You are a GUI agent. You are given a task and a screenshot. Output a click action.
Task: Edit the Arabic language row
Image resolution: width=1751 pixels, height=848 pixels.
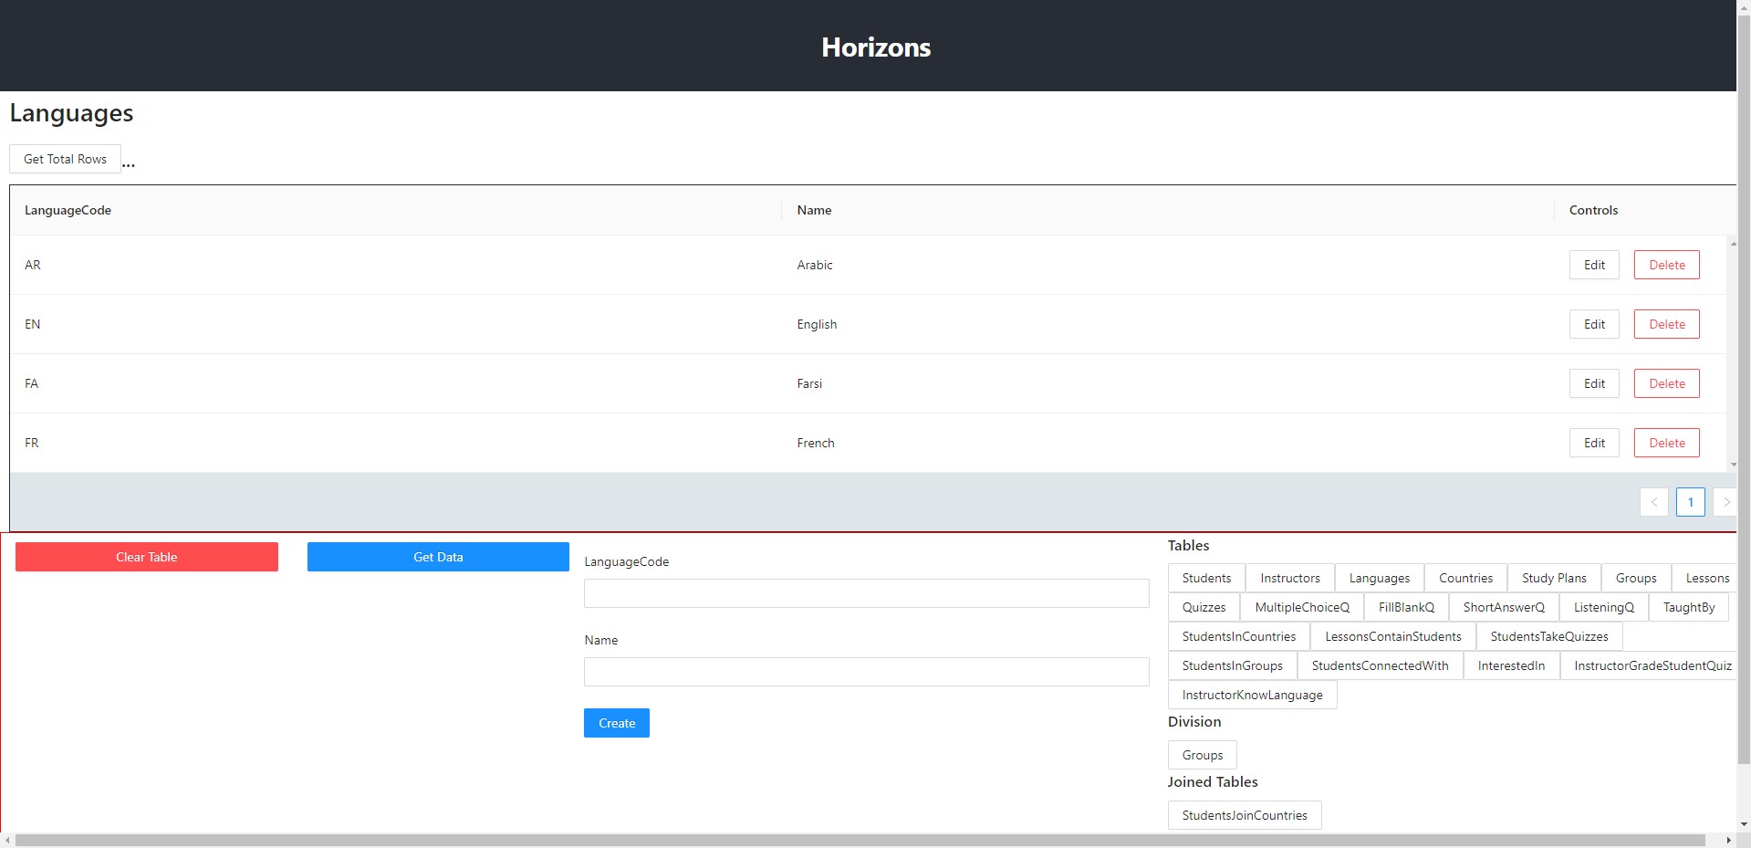(x=1593, y=265)
